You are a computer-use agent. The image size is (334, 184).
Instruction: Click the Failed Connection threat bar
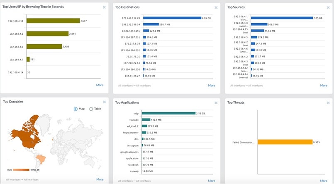[285, 142]
